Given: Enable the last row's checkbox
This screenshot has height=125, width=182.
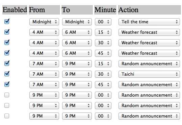Looking at the screenshot, I should (x=7, y=116).
